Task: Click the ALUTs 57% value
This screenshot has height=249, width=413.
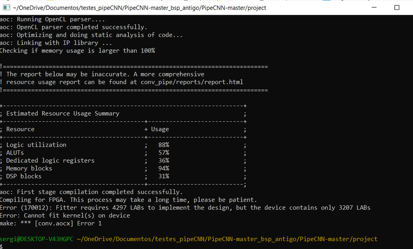Action: [x=164, y=153]
